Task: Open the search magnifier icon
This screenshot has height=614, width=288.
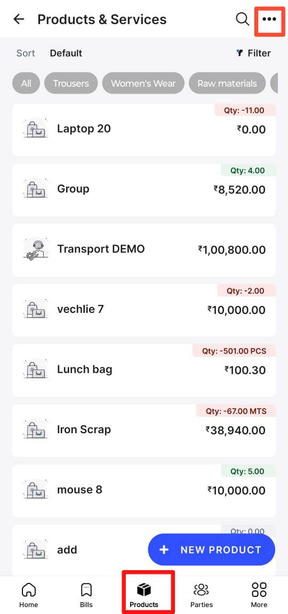Action: pos(242,19)
